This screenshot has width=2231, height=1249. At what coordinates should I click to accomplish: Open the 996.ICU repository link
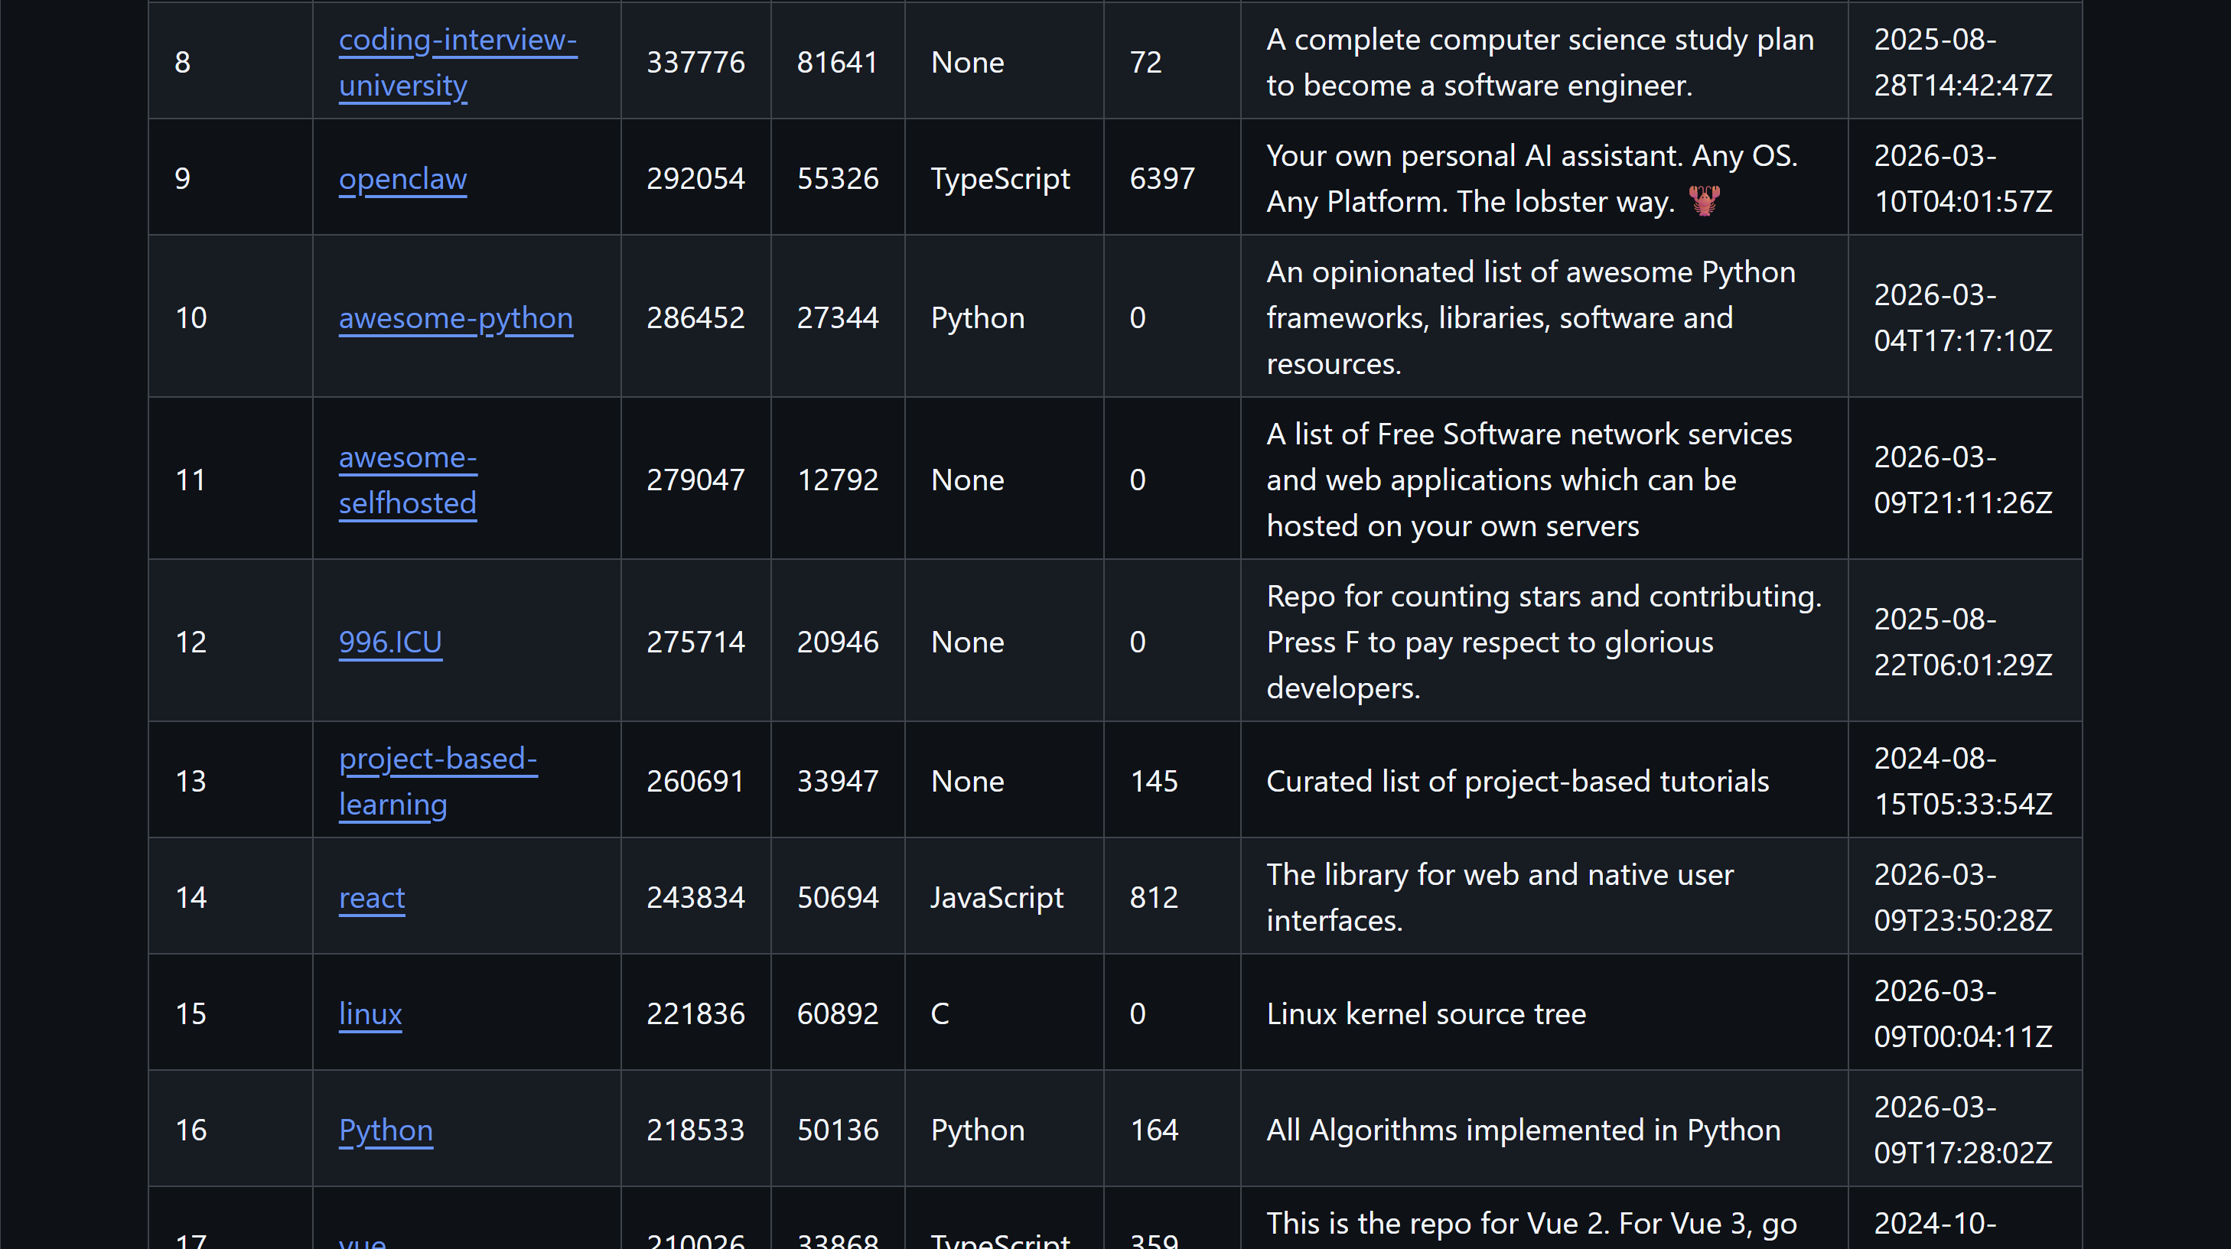[389, 642]
